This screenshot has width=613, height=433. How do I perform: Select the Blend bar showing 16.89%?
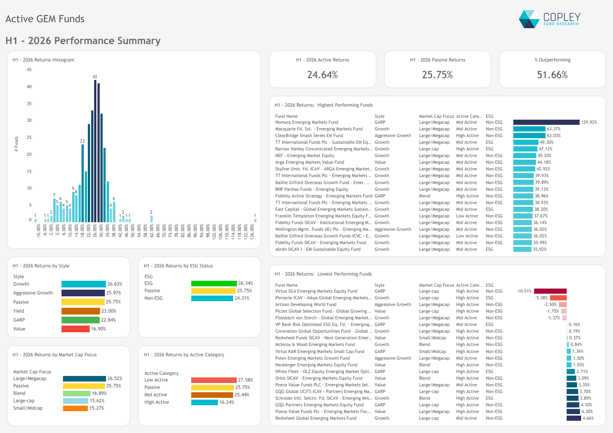point(77,393)
